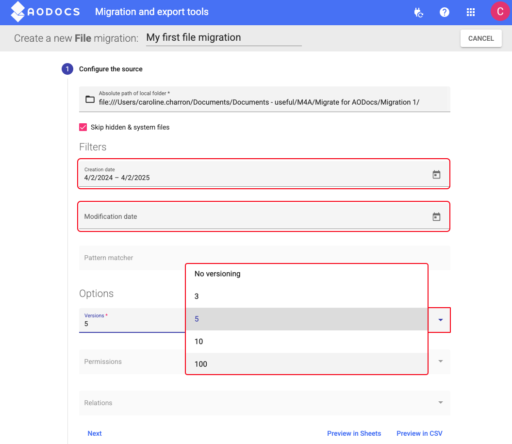Open the Creation date calendar picker
The width and height of the screenshot is (512, 444).
pyautogui.click(x=436, y=175)
